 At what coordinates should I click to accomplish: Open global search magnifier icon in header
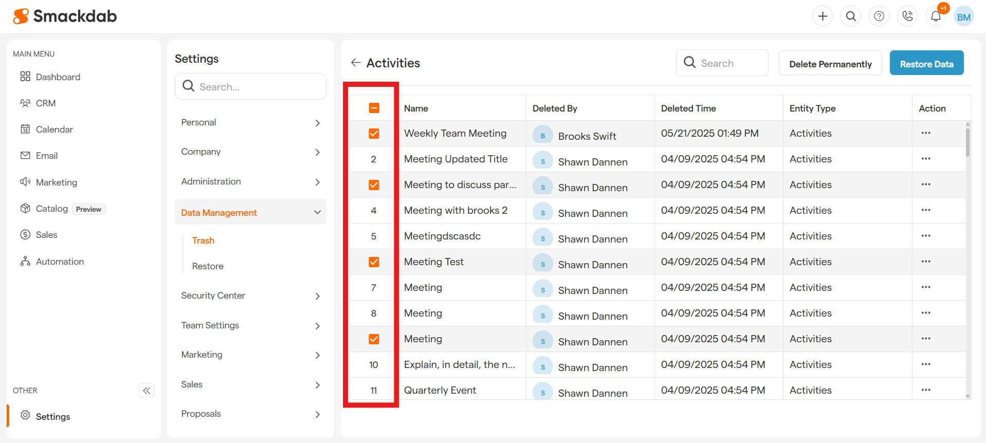click(851, 16)
